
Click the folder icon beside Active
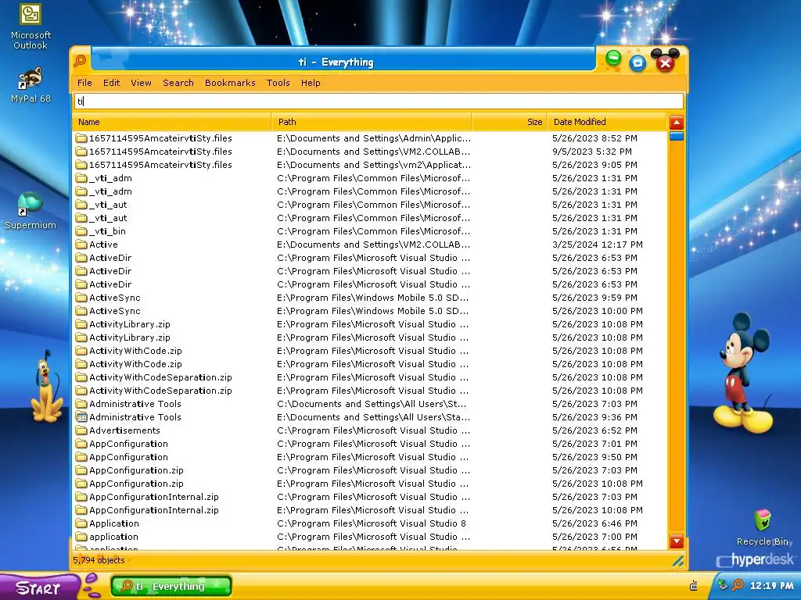click(81, 245)
